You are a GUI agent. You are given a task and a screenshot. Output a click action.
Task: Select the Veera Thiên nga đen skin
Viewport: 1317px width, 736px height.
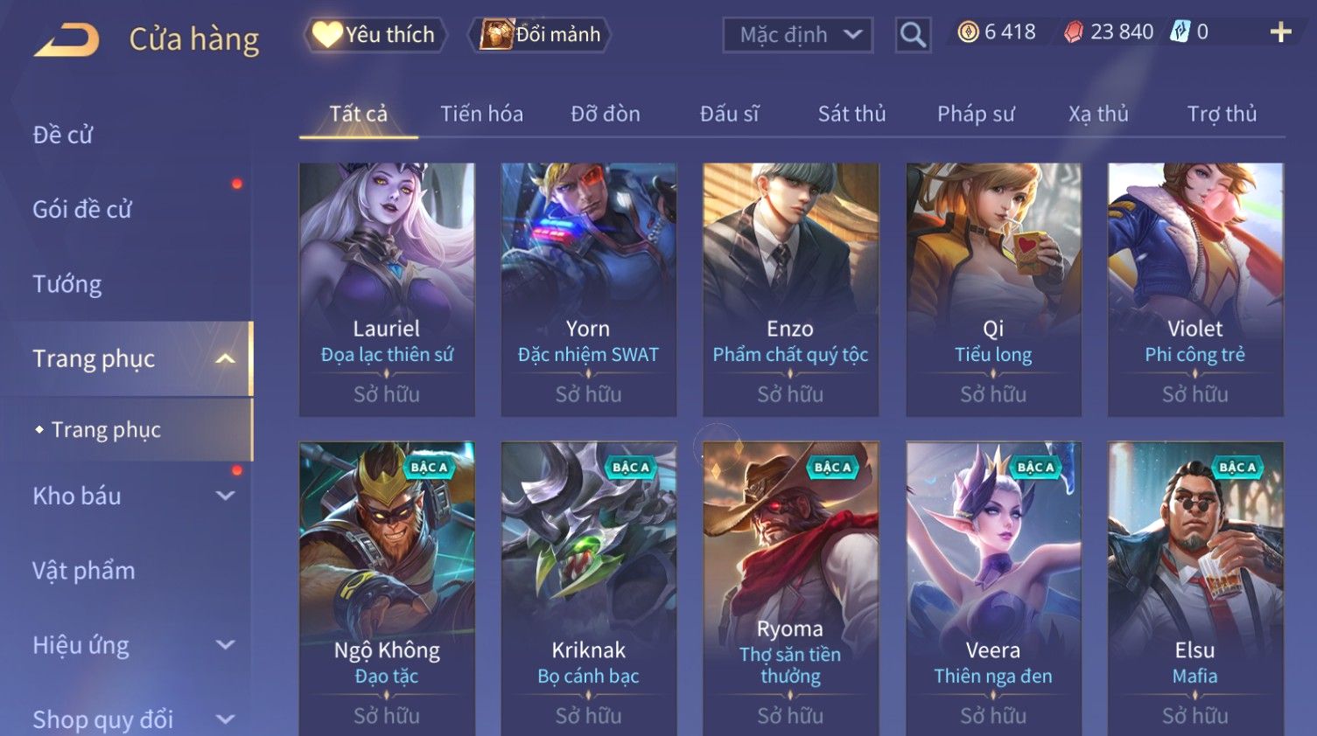pos(993,588)
